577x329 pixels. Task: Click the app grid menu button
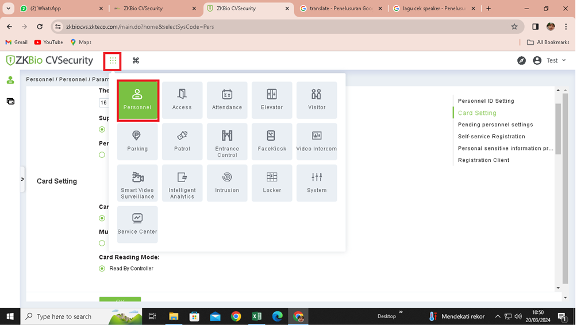(x=113, y=61)
